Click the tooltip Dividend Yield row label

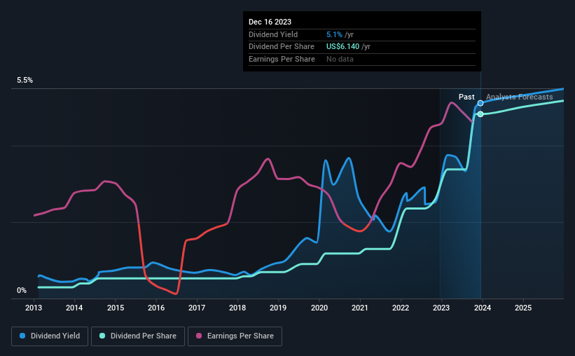[x=273, y=34]
